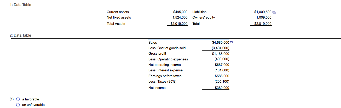Click the 'Sales' row label
The width and height of the screenshot is (341, 108).
pos(153,42)
